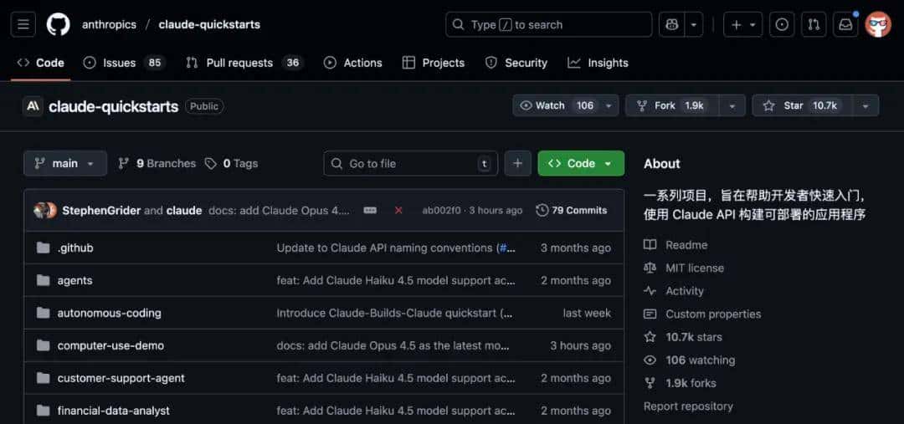Open the claude co-author link

coord(184,210)
